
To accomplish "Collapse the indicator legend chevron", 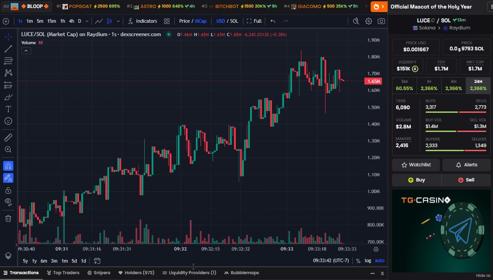I will click(x=26, y=50).
